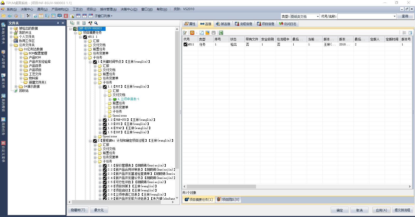Switch to the 属性 tab
The height and width of the screenshot is (217, 415).
[x=190, y=24]
